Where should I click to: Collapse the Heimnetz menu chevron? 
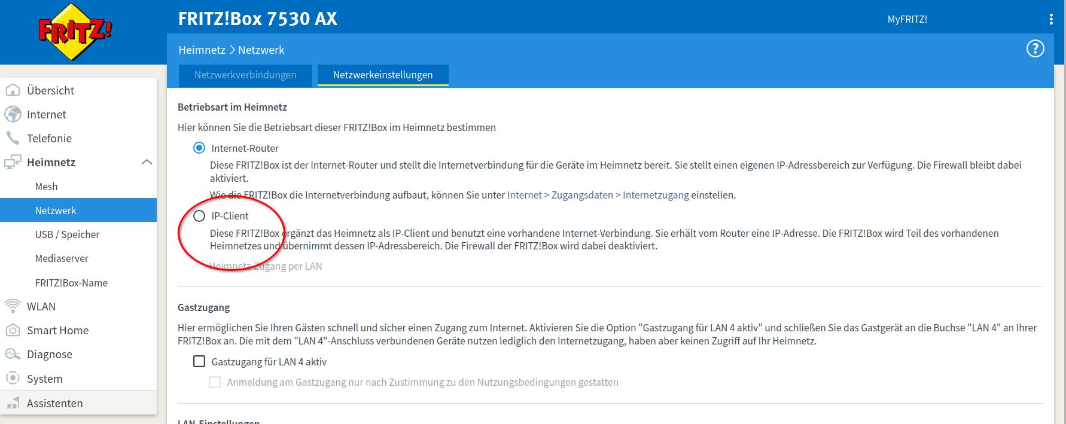pos(147,162)
